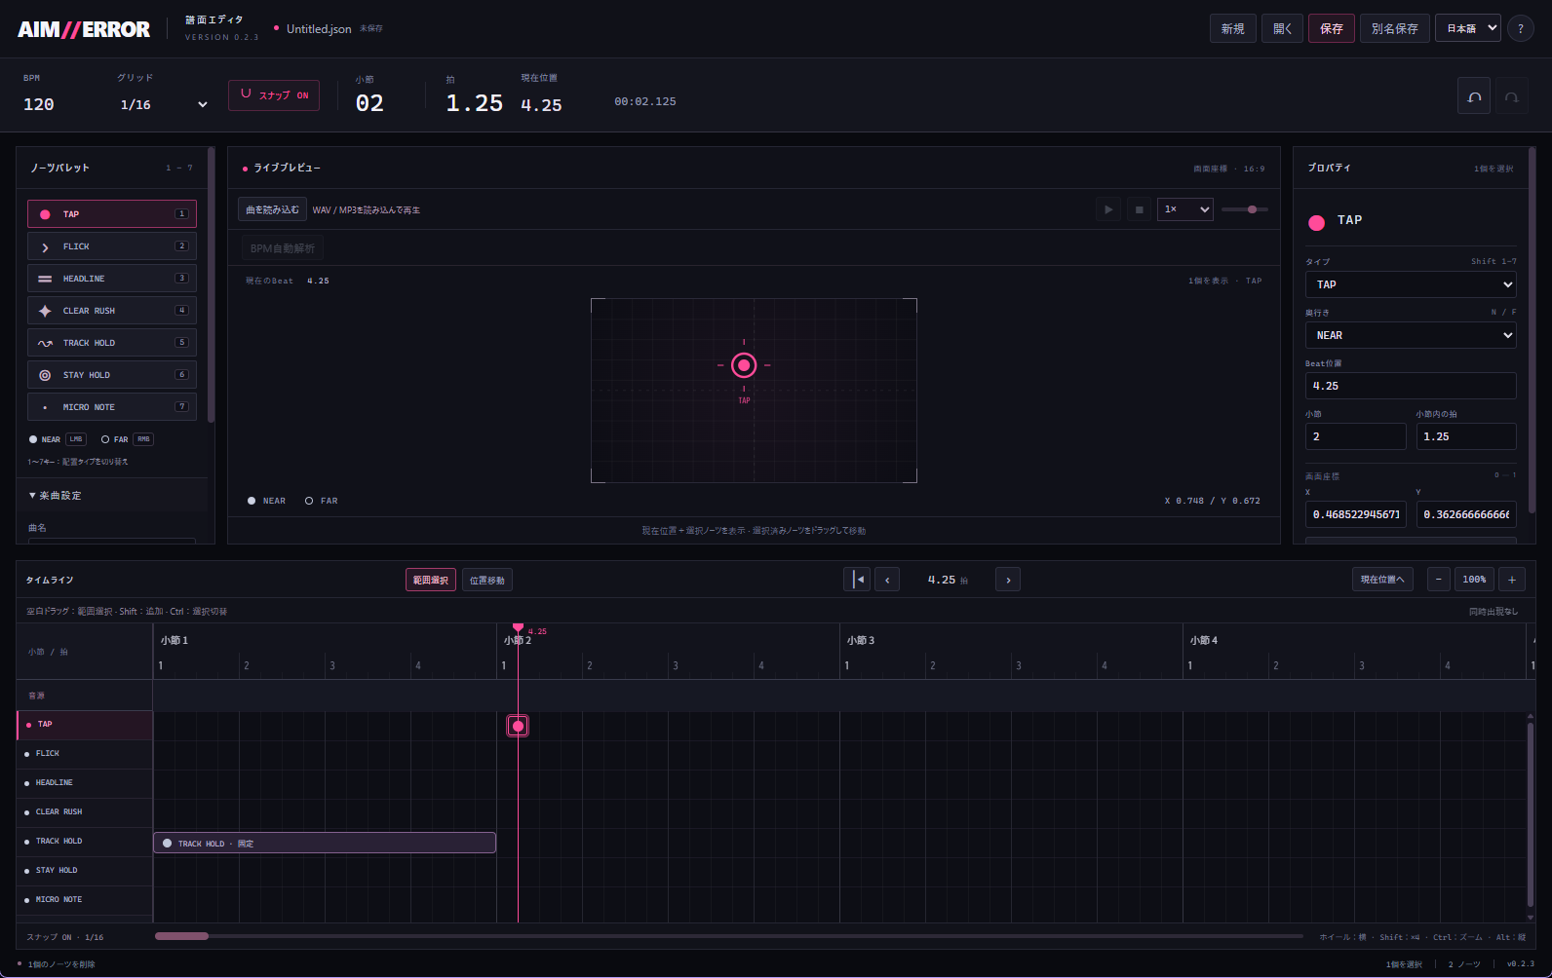Image resolution: width=1552 pixels, height=978 pixels.
Task: Zoom in the timeline with plus
Action: pyautogui.click(x=1512, y=580)
